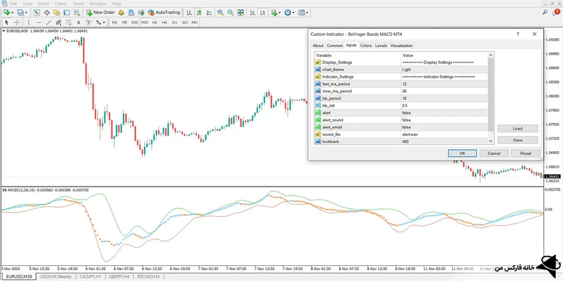563x281 pixels.
Task: Open the Arrows drawing tool dropdown
Action: (x=104, y=22)
